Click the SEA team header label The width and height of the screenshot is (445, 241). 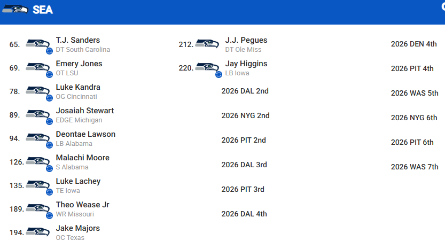click(x=43, y=10)
